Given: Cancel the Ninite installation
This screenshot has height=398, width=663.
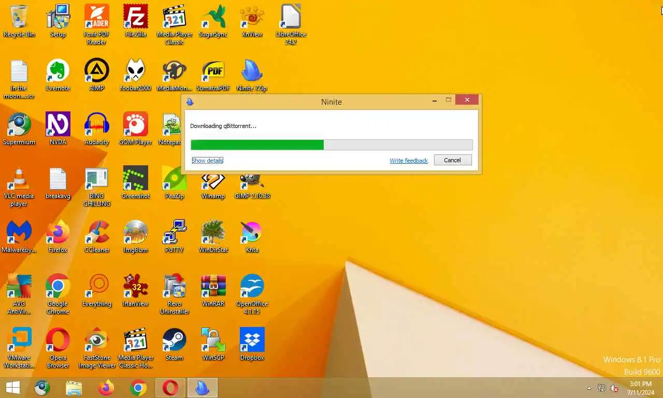Looking at the screenshot, I should pyautogui.click(x=453, y=160).
